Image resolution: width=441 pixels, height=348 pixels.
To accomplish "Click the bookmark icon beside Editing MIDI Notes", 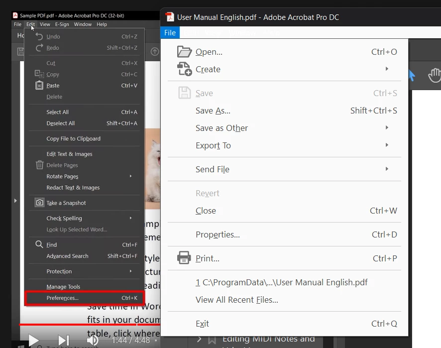I will coord(212,340).
